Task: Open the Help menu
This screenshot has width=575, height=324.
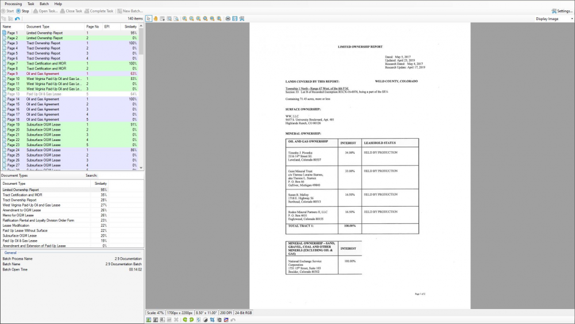Action: coord(58,3)
